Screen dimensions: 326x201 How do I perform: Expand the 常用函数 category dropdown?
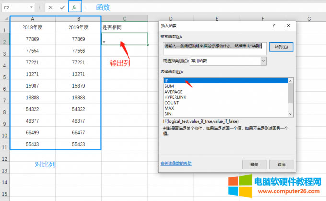(x=264, y=61)
